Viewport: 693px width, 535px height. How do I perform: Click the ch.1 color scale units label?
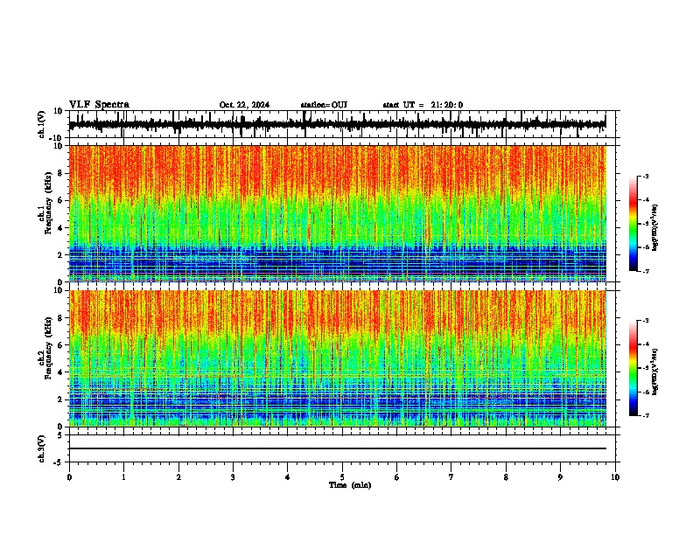pos(654,227)
